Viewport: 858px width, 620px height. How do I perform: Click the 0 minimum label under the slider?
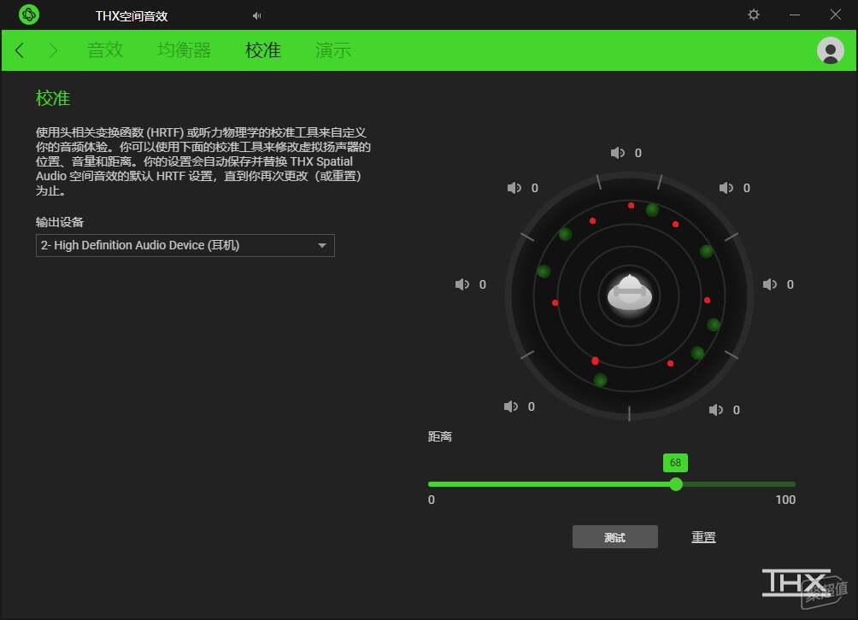(x=432, y=500)
